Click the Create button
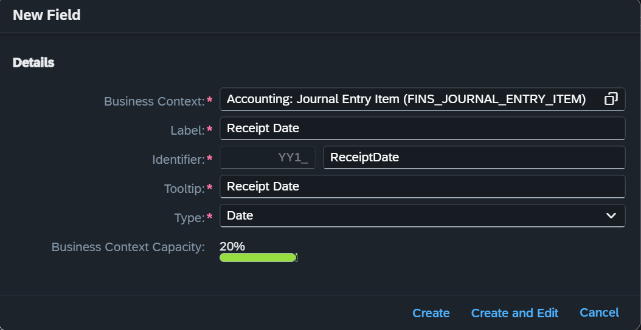641x330 pixels. (431, 313)
